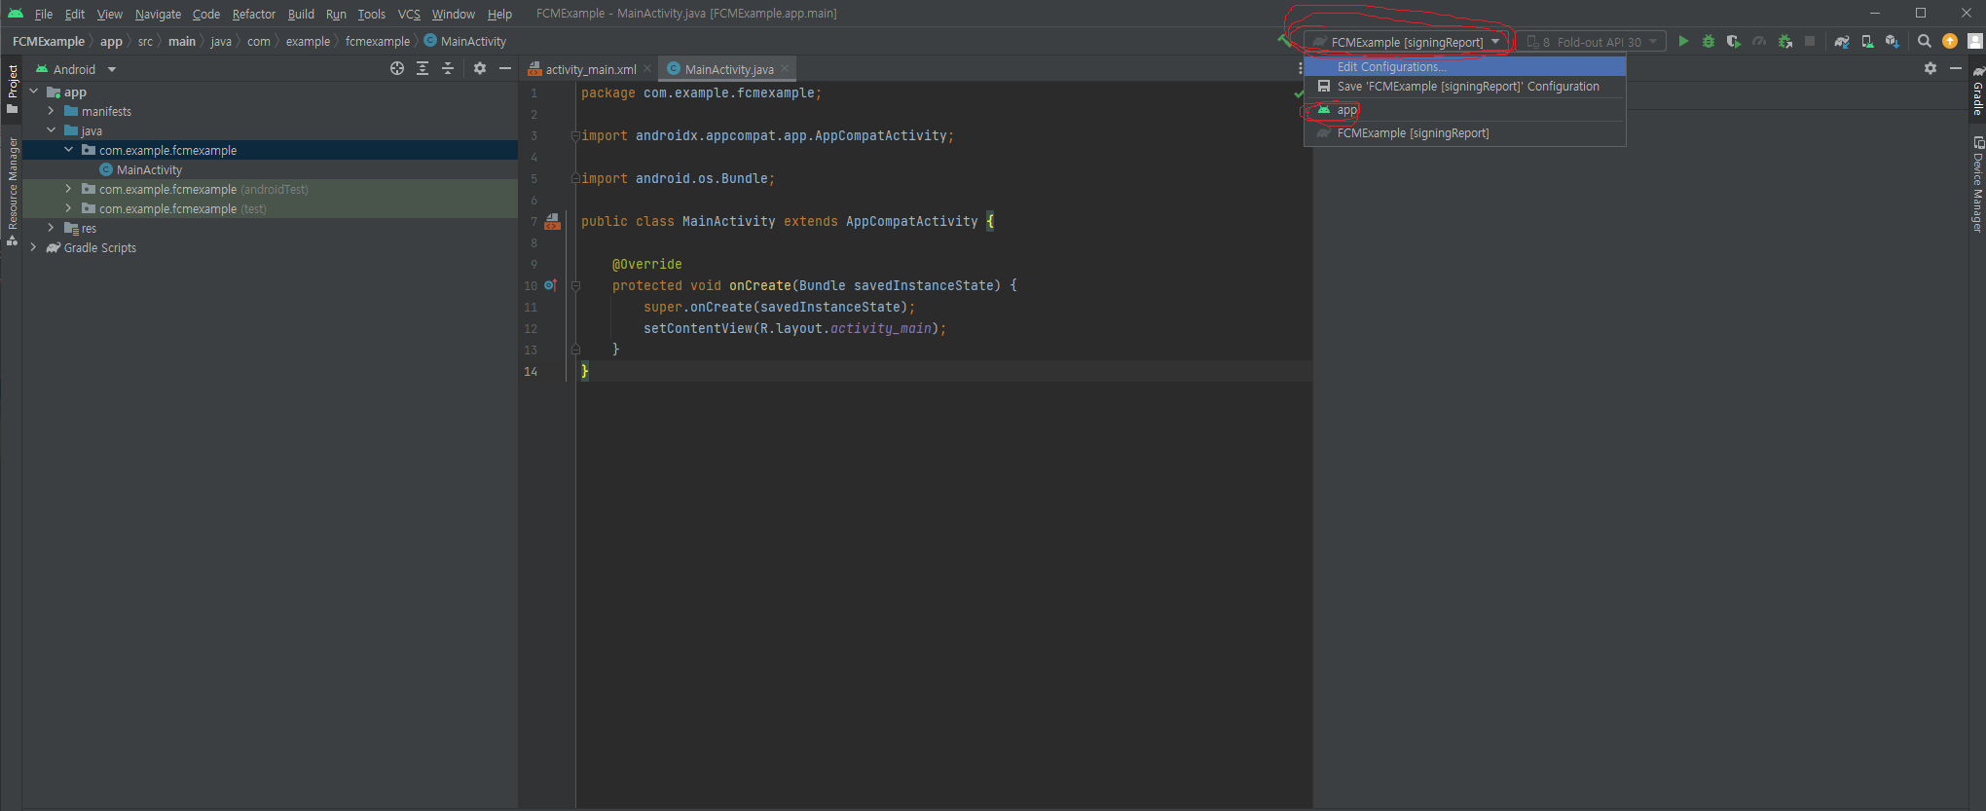Click the gray Stop button

tap(1810, 42)
